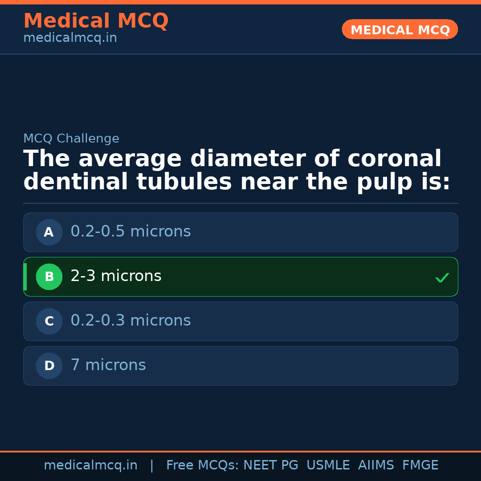Viewport: 481px width, 481px height.
Task: Click the green checkmark on option B
Action: click(x=442, y=278)
